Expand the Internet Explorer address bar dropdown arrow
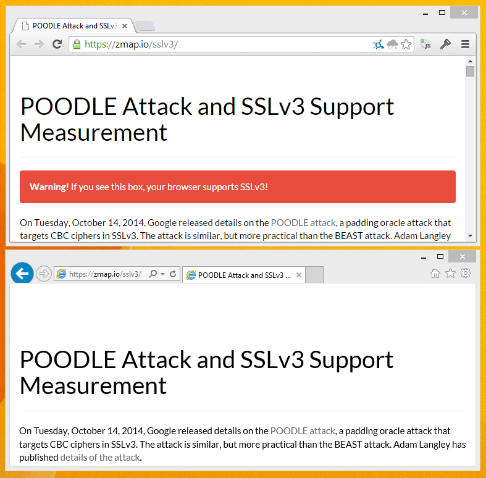 pyautogui.click(x=162, y=274)
